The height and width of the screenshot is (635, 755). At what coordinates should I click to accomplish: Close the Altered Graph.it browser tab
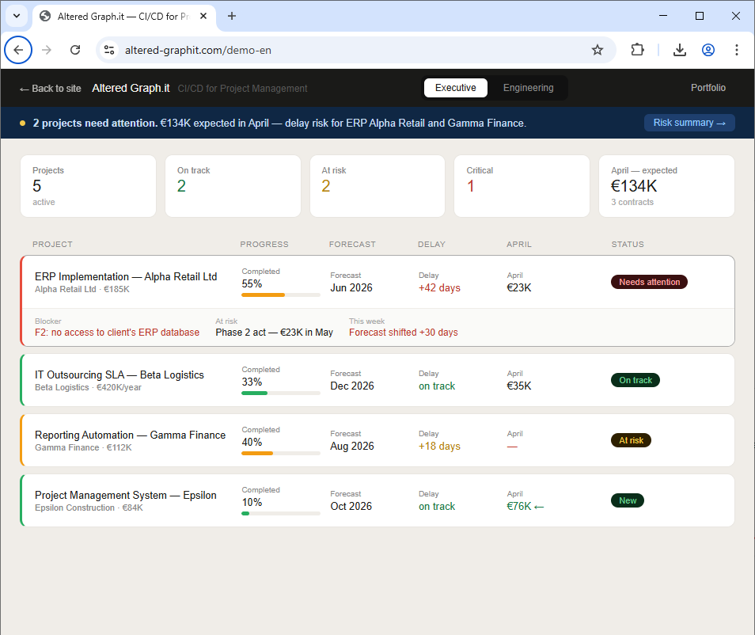coord(203,16)
